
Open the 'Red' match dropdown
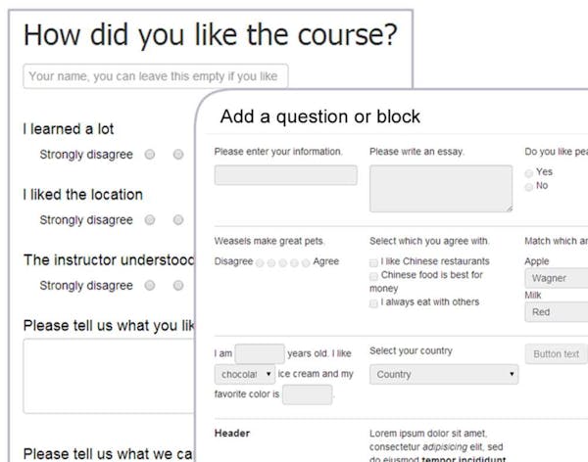(556, 312)
